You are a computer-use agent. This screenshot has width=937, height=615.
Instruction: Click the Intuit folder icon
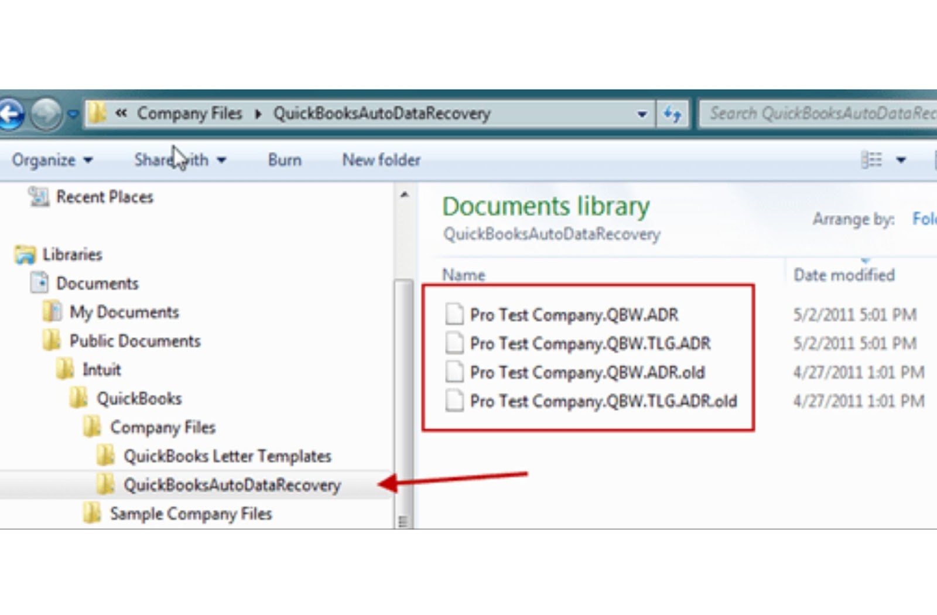click(66, 368)
